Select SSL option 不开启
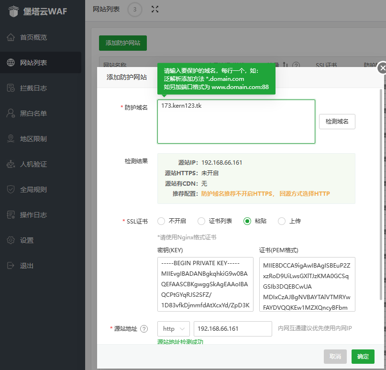This screenshot has width=386, height=370. coord(161,221)
